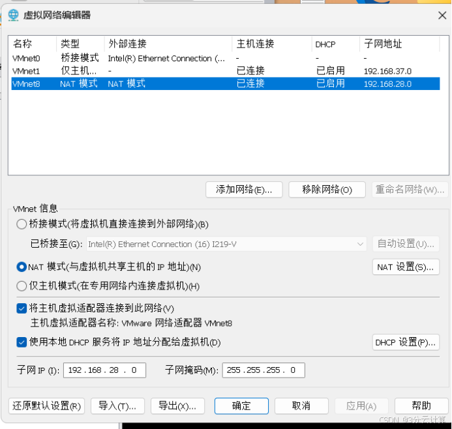The image size is (452, 429).
Task: Click 已连接 host cell of VMnet8
Action: point(250,83)
